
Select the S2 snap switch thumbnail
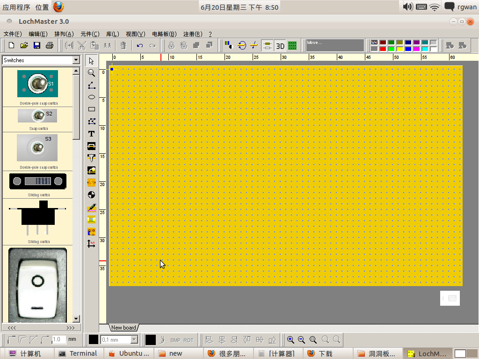[x=37, y=115]
